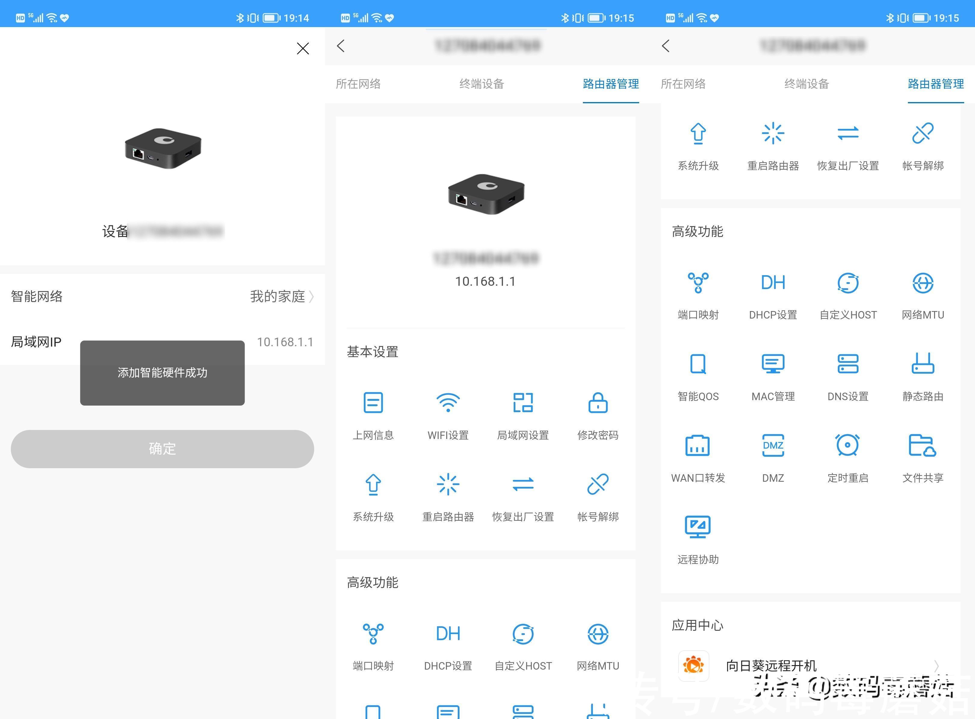Tap 网络MTU on the 基本设置 screen
The height and width of the screenshot is (719, 975).
pos(598,647)
